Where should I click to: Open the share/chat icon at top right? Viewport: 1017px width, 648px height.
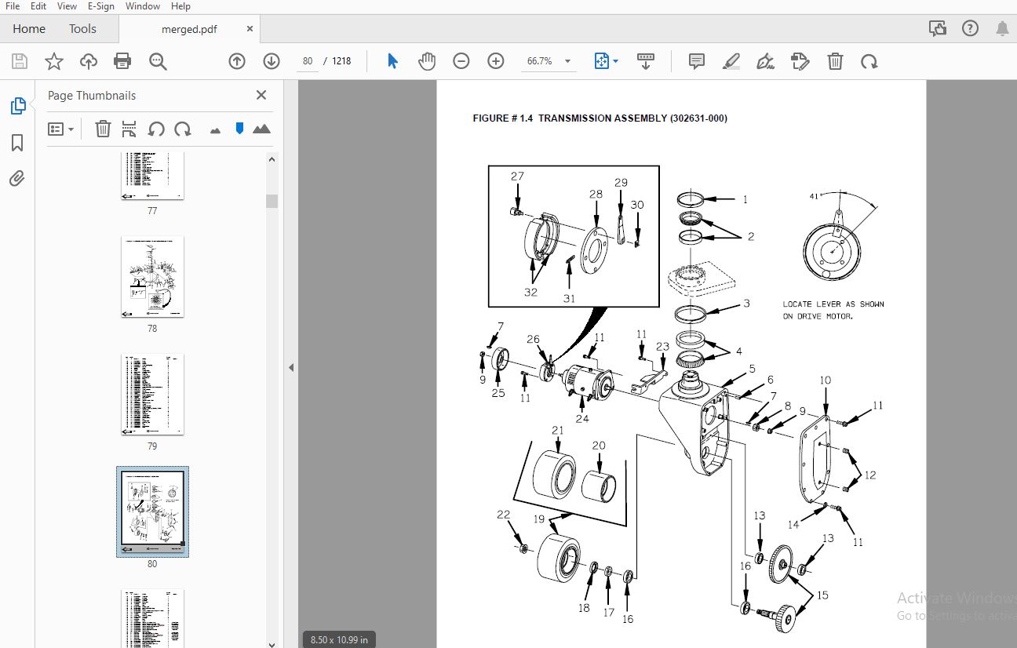[x=937, y=29]
